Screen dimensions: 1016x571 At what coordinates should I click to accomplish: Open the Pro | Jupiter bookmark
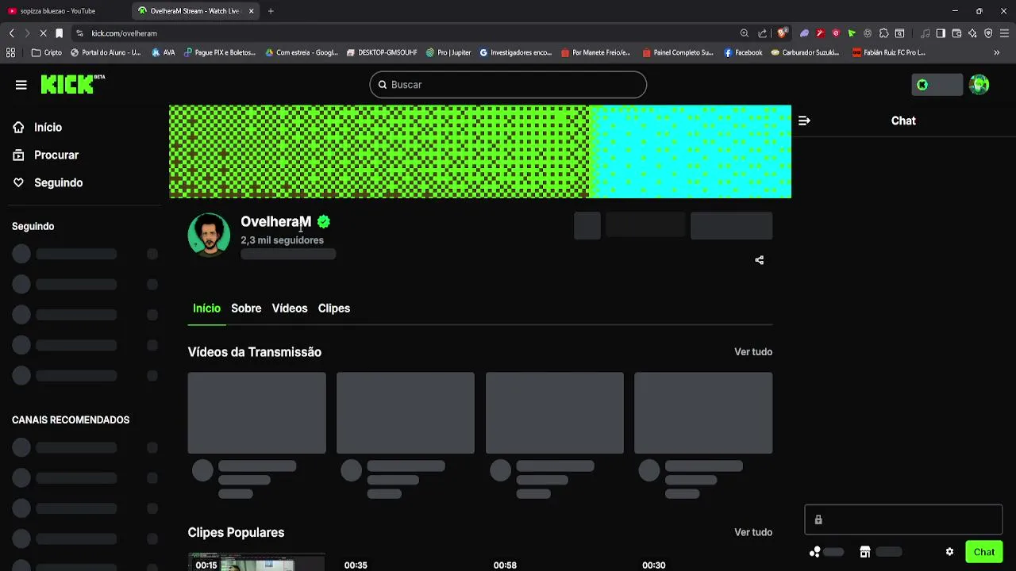[448, 52]
